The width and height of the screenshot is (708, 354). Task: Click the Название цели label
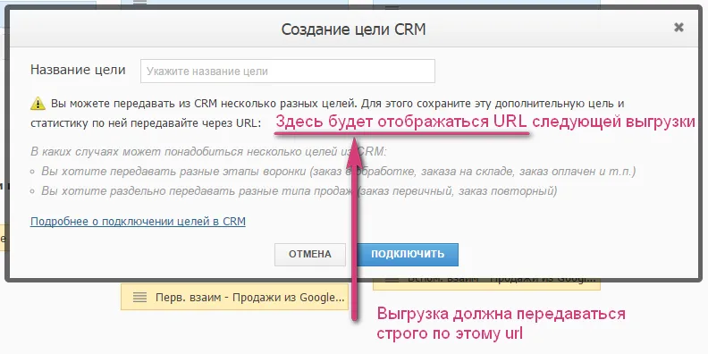[78, 70]
